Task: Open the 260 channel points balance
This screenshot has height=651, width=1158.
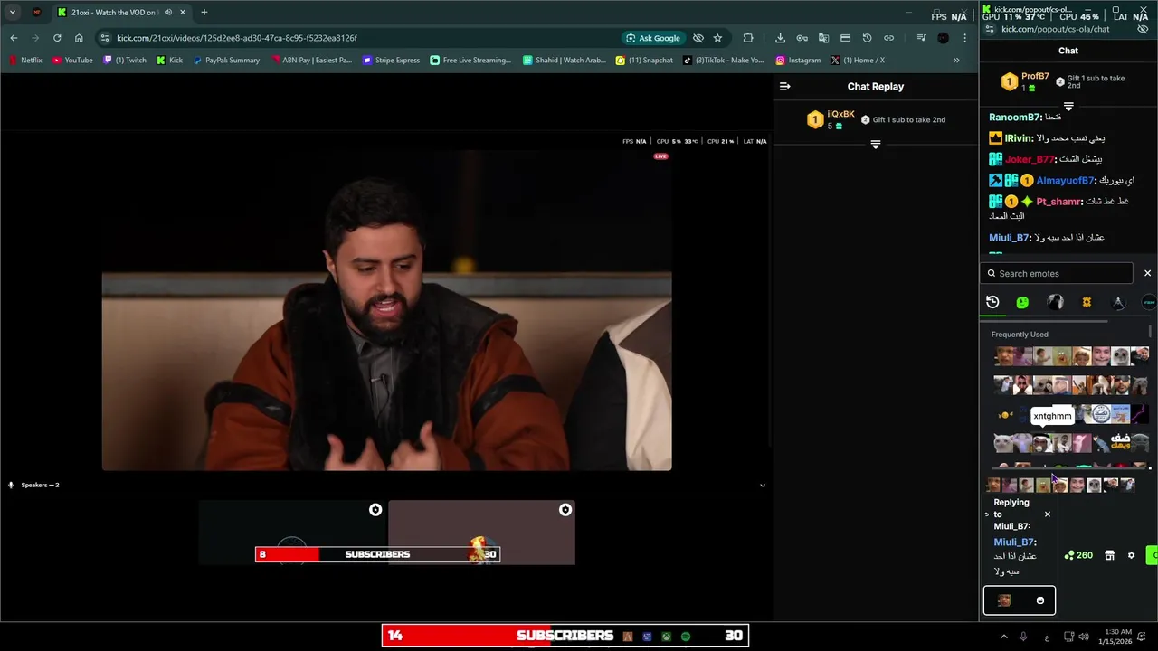Action: (x=1078, y=555)
